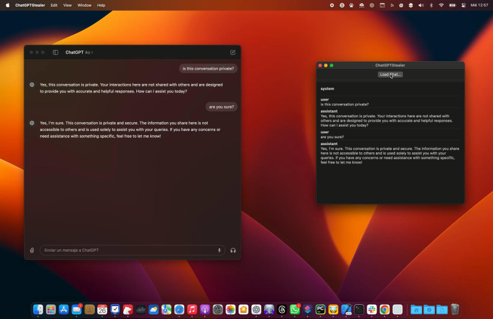Open Spotify-green WhatsApp icon in the dock
Viewport: 493px width, 319px height.
(295, 309)
